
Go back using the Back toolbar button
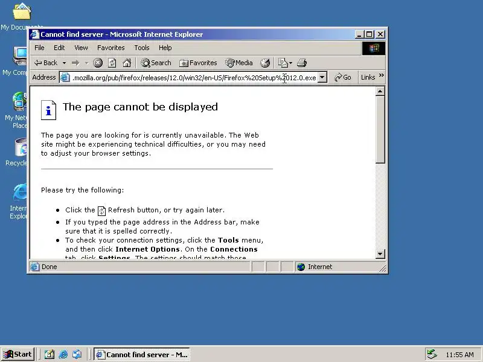tap(46, 63)
